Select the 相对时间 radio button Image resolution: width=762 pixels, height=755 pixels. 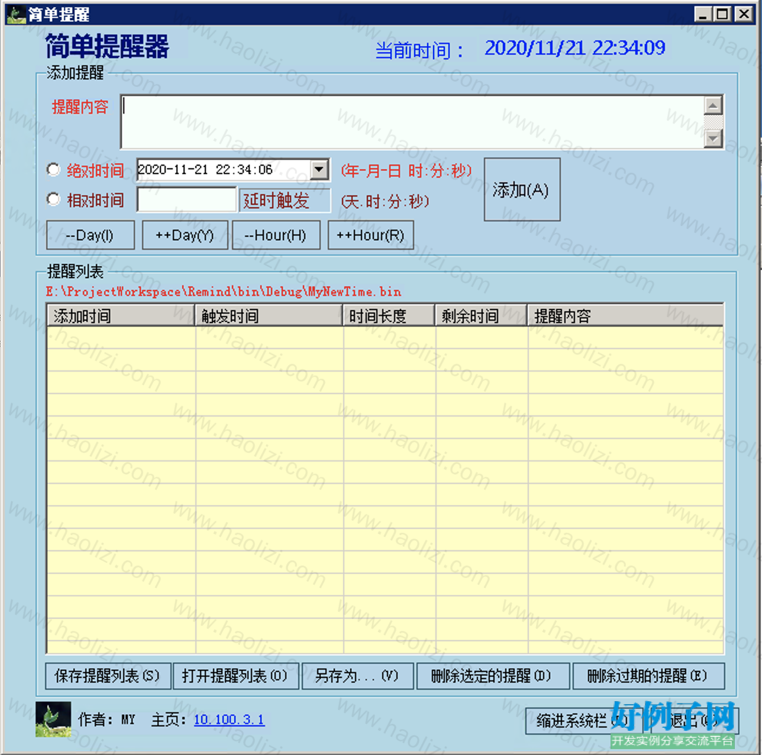tap(54, 199)
